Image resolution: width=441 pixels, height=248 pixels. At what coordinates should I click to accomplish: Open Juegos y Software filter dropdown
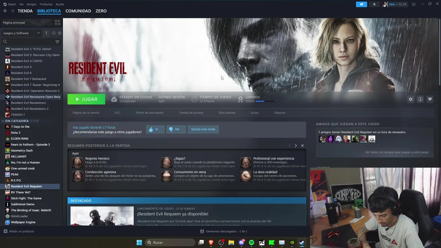[x=22, y=33]
